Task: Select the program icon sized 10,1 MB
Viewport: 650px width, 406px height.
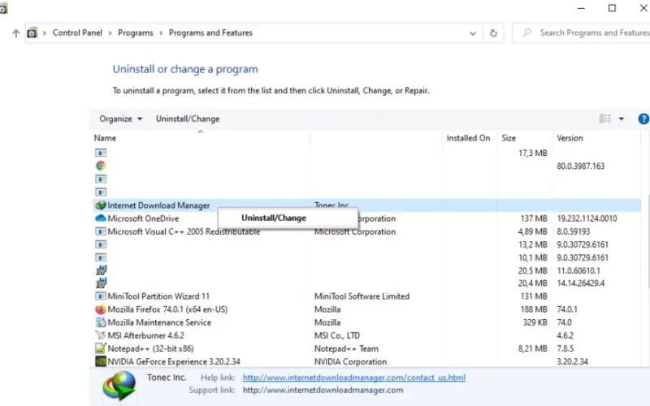Action: [x=100, y=257]
